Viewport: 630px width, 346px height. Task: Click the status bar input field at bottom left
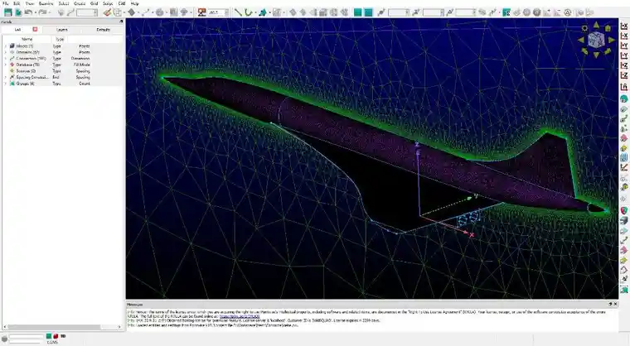[27, 336]
